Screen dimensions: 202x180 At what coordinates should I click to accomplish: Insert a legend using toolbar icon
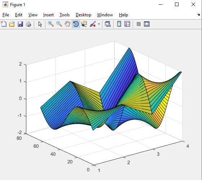click(127, 24)
